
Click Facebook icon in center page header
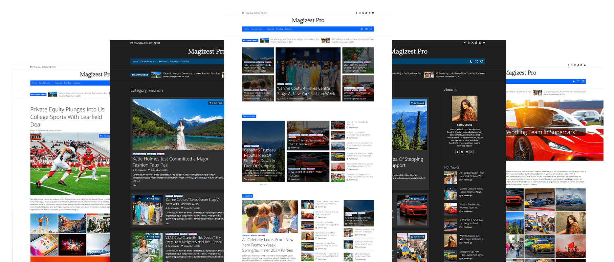(x=356, y=13)
